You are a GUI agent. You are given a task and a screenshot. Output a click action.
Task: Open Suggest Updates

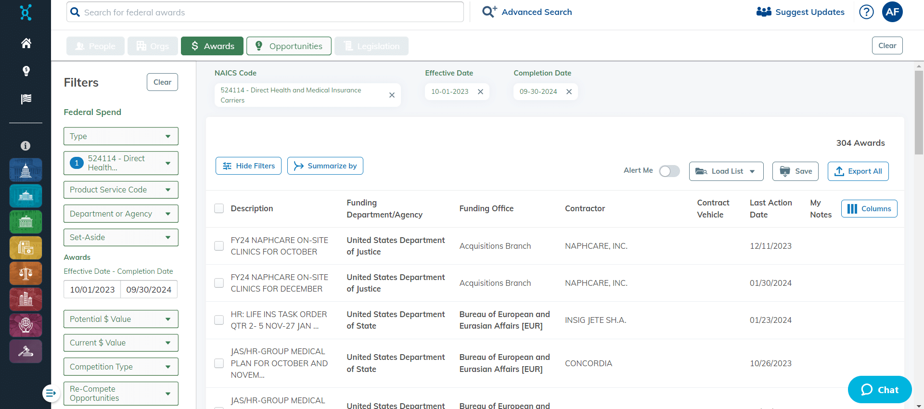click(x=800, y=12)
